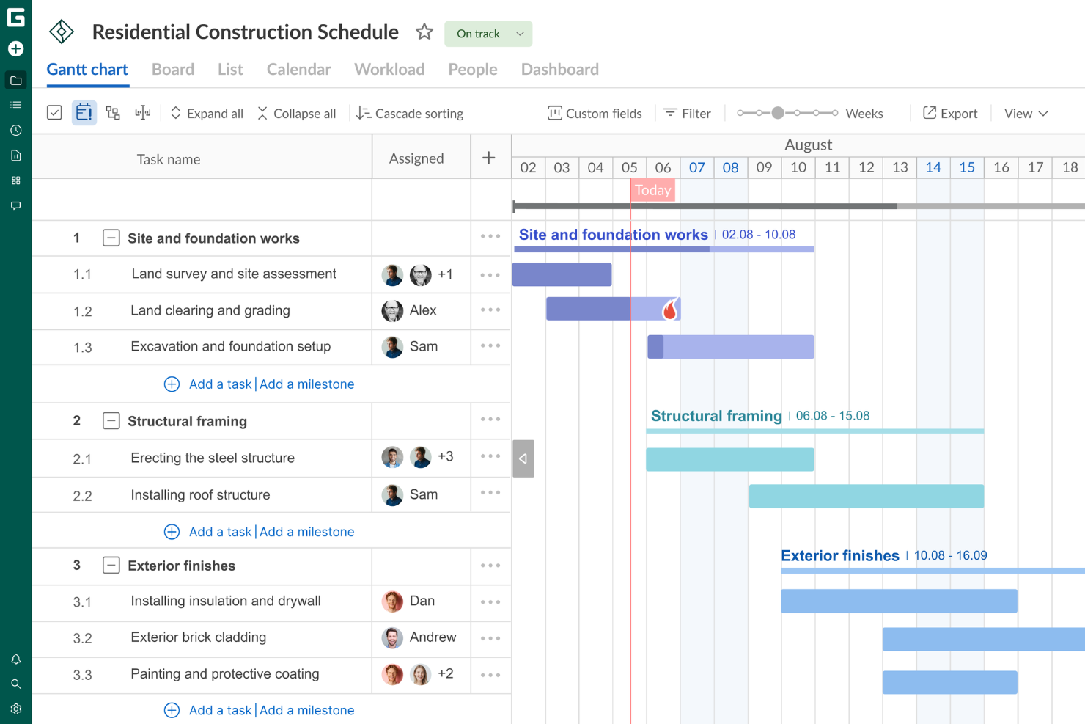Click the fire icon on Land clearing bar
Screen dimensions: 1085x724
tap(669, 310)
